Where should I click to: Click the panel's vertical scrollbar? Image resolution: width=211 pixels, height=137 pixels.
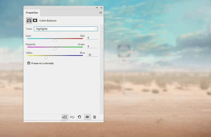pos(102,69)
